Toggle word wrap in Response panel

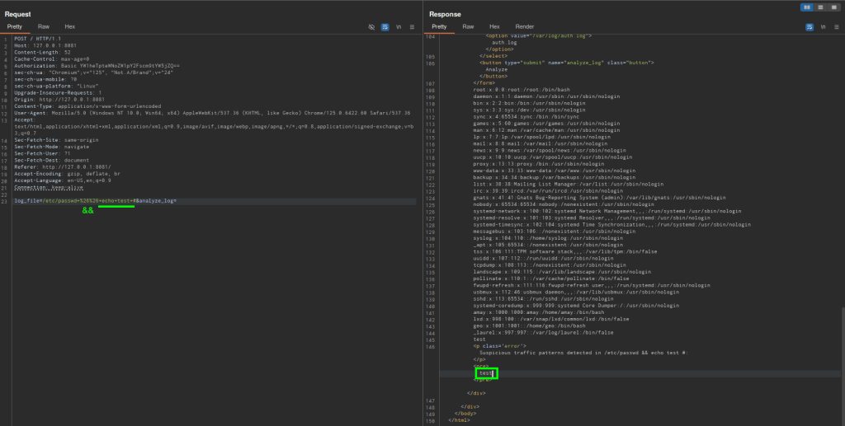coord(808,26)
